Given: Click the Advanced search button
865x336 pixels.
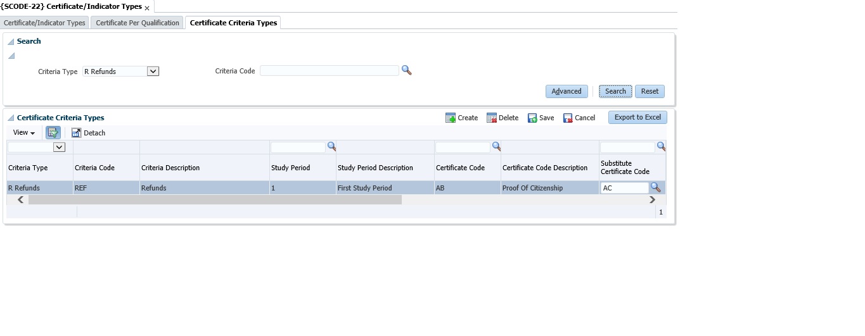Looking at the screenshot, I should (x=567, y=91).
